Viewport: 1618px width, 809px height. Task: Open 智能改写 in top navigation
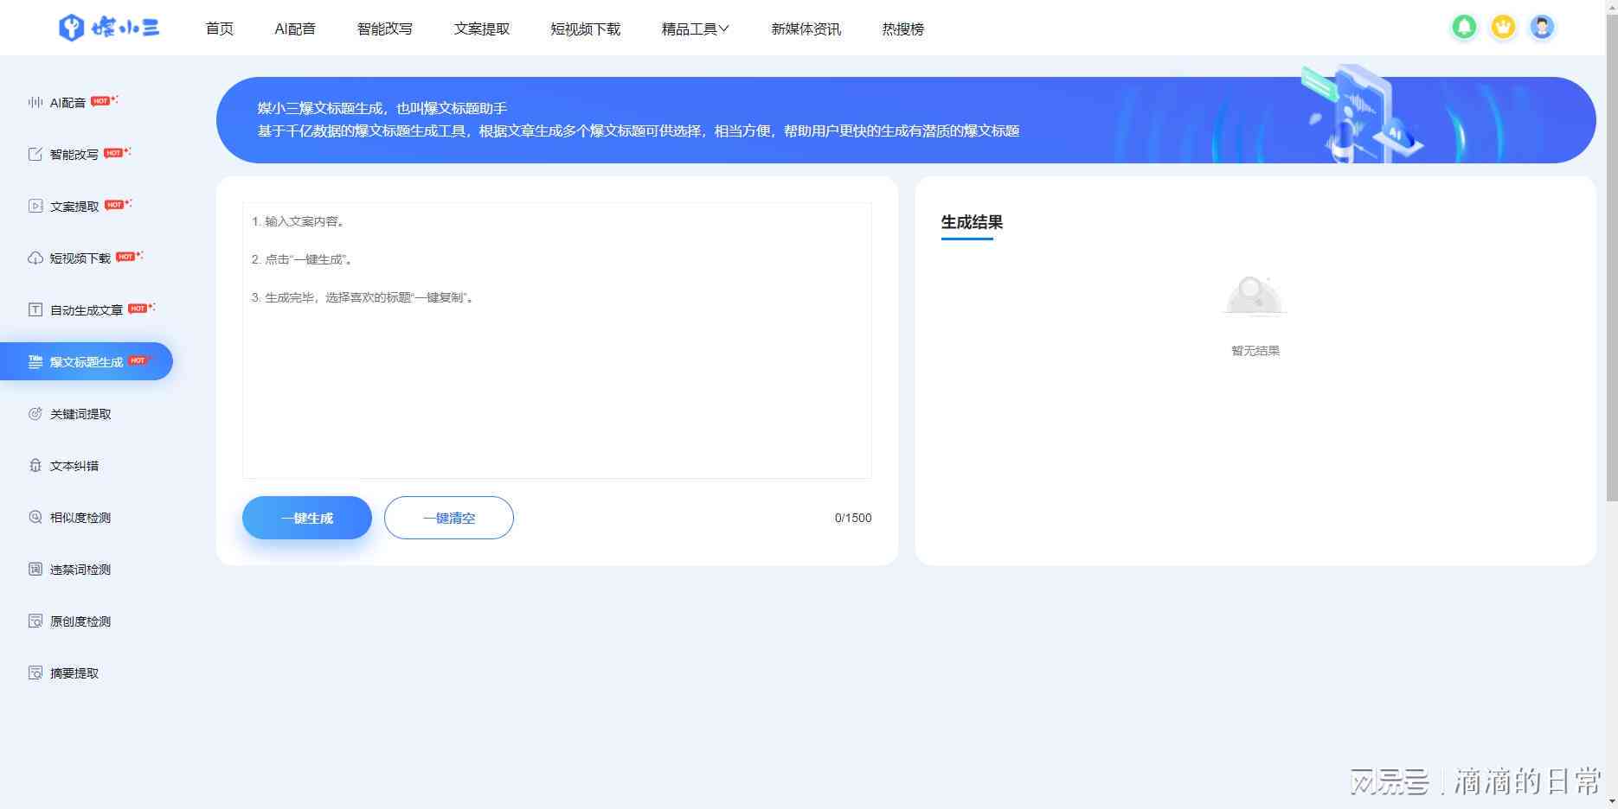click(385, 29)
